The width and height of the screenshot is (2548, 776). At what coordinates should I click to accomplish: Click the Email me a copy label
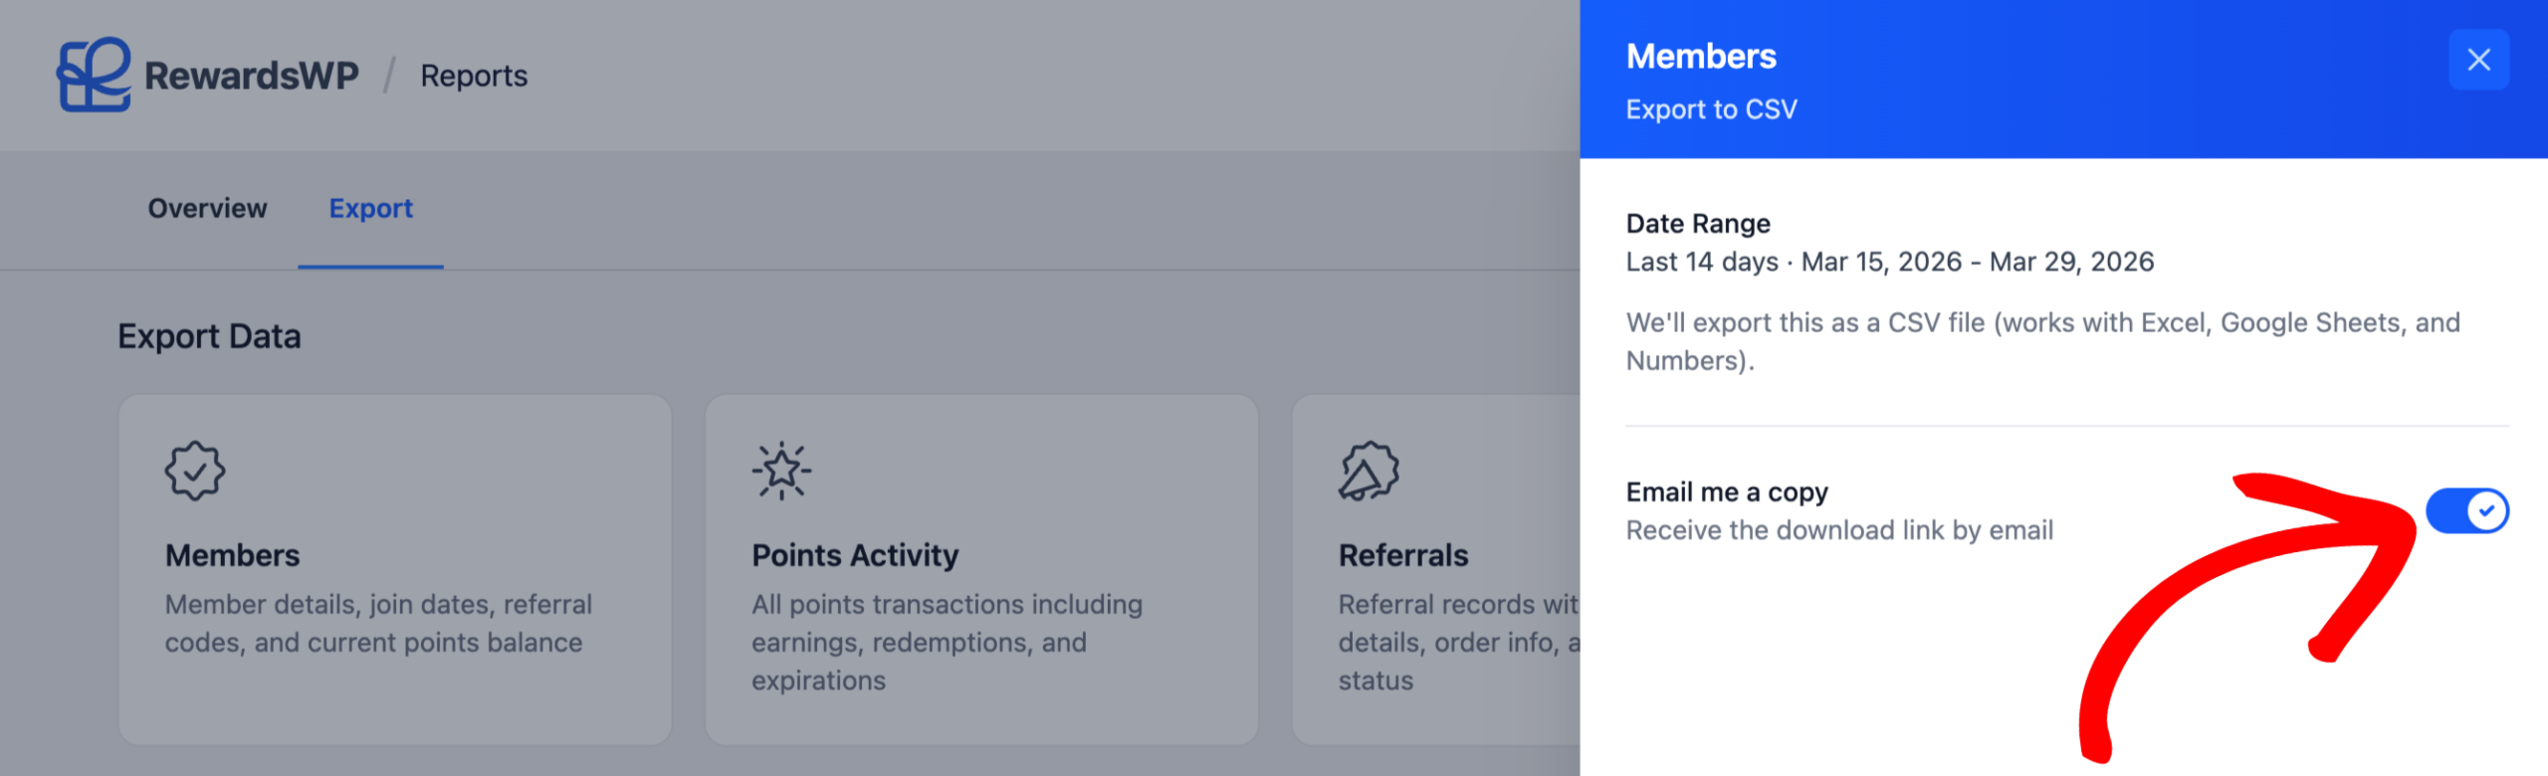coord(1727,492)
